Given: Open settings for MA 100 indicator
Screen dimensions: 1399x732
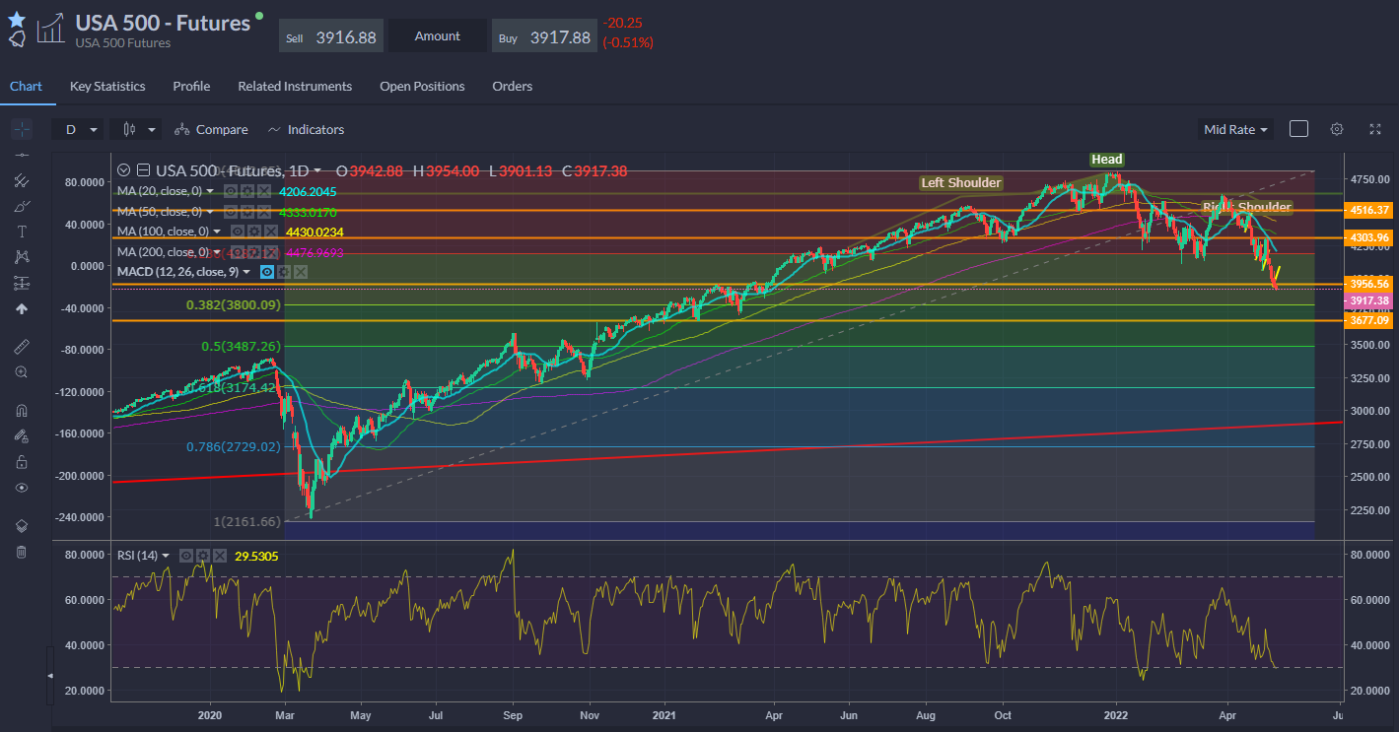Looking at the screenshot, I should tap(254, 232).
